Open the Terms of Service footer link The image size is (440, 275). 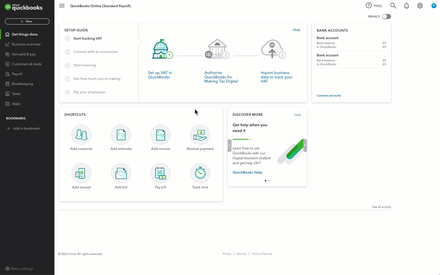262,254
